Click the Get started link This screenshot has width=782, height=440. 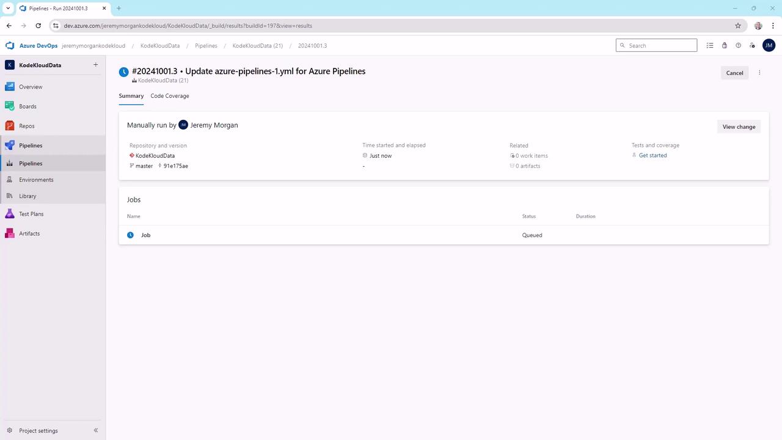[652, 155]
